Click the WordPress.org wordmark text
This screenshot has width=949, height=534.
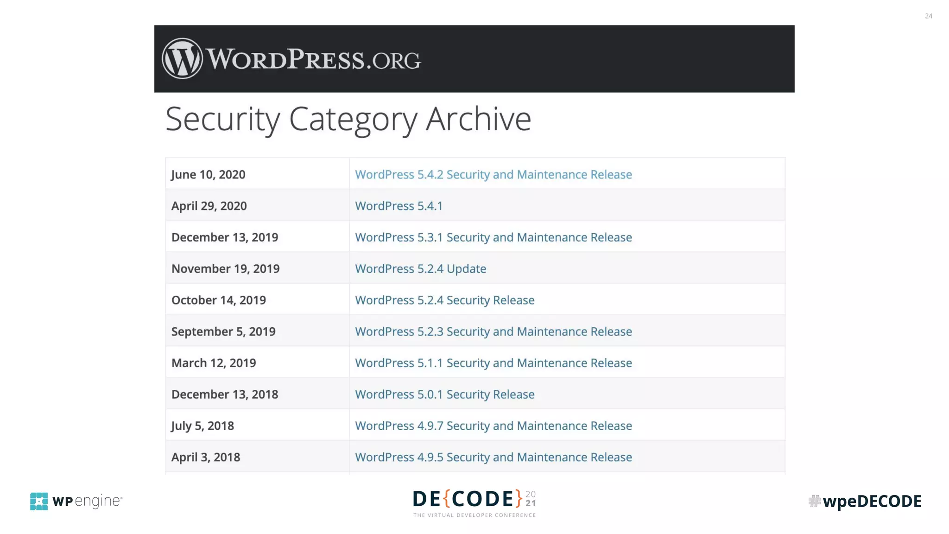coord(313,59)
